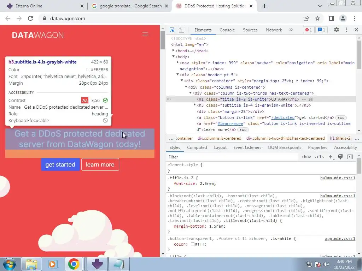Open DevTools settings gear
This screenshot has height=271, width=362.
pos(337,30)
